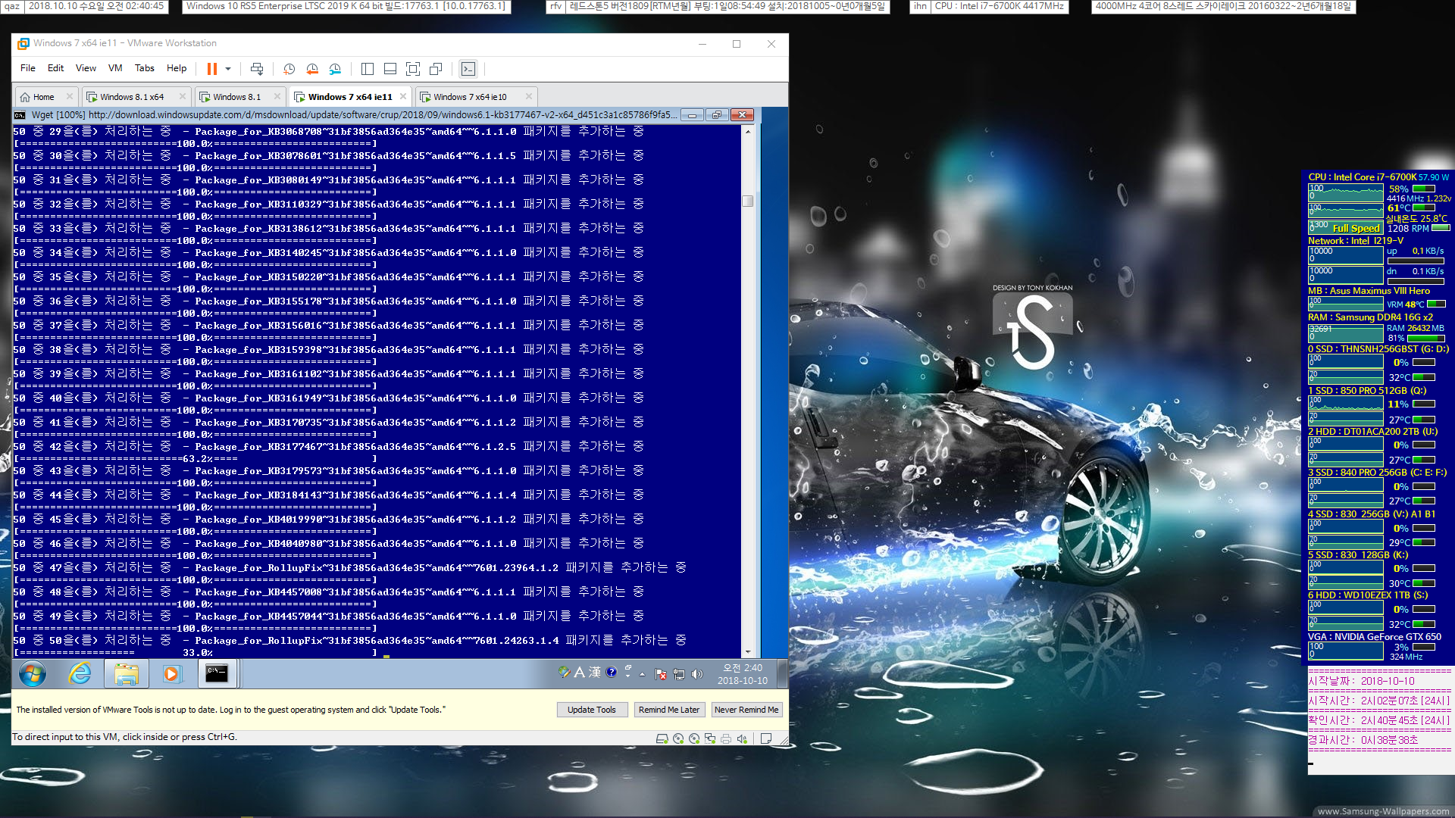Close the Windows 7 x64 ie10 tab
1455x818 pixels.
[x=529, y=96]
